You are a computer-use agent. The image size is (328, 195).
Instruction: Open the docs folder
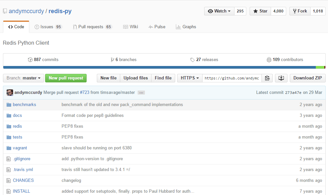tap(17, 115)
